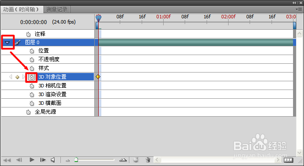Close the panel with the X button

tap(300, 3)
